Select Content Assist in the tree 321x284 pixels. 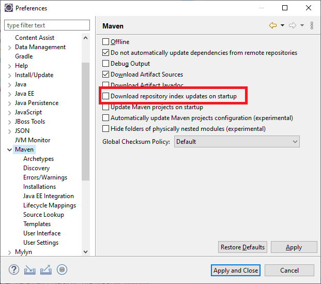click(x=35, y=38)
